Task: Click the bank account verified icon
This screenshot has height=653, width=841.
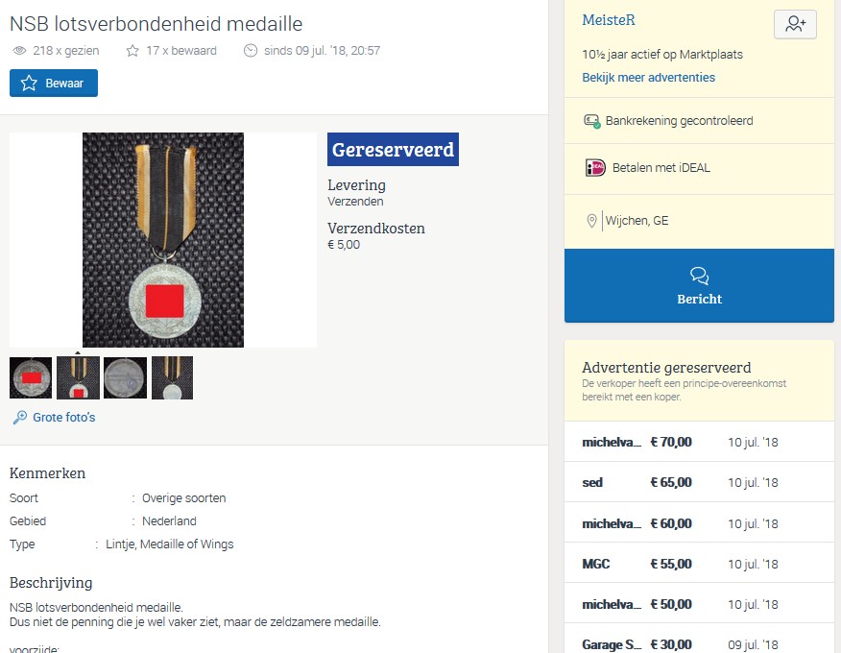Action: 592,121
